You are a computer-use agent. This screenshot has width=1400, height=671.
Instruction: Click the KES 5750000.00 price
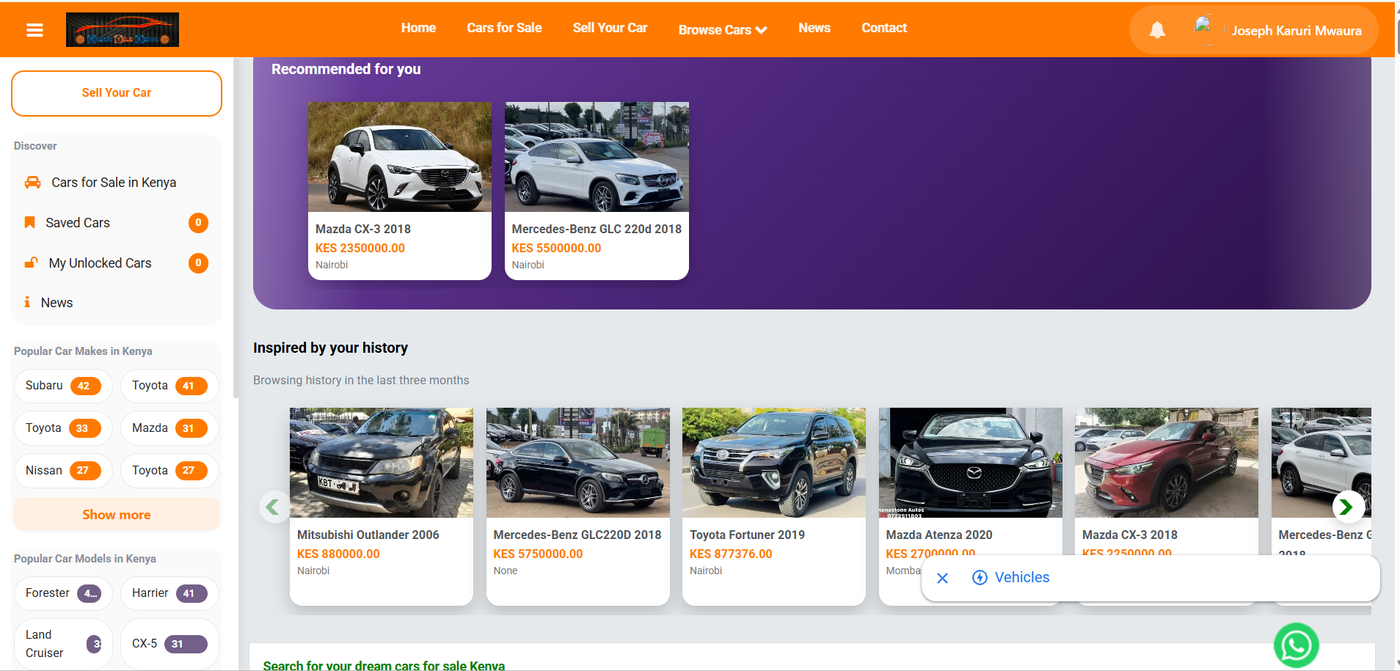538,554
